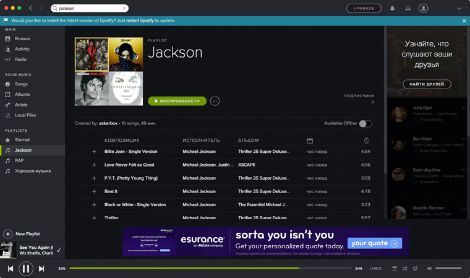Seek in the track progress bar

coord(210,268)
